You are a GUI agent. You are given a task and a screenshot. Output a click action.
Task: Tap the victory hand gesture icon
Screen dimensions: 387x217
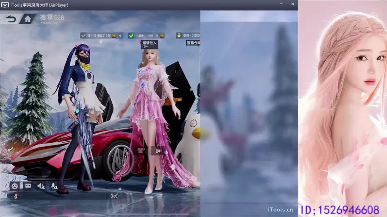pos(16,196)
